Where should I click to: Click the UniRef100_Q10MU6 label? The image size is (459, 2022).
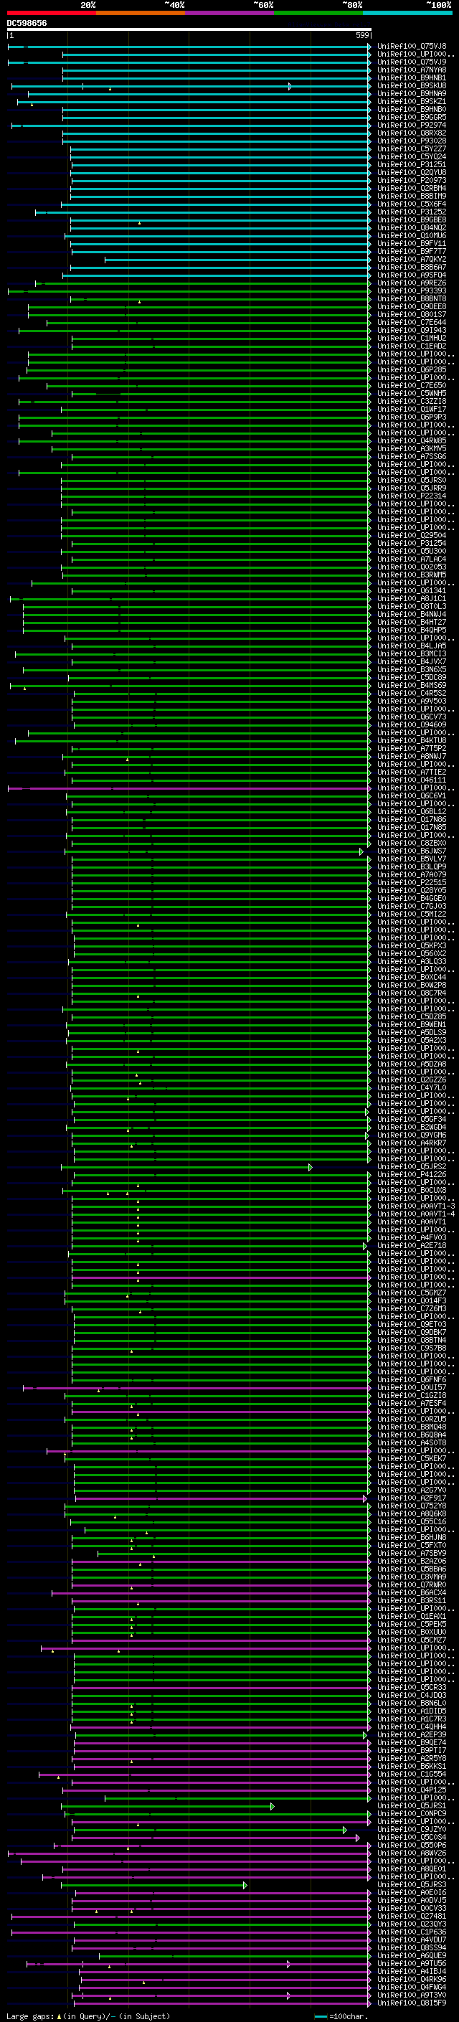pos(412,236)
